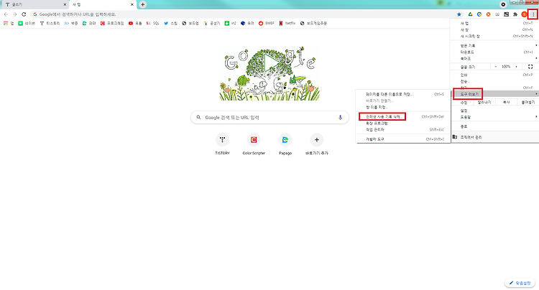Add a shortcut with the plus tile
This screenshot has width=539, height=290.
point(317,144)
